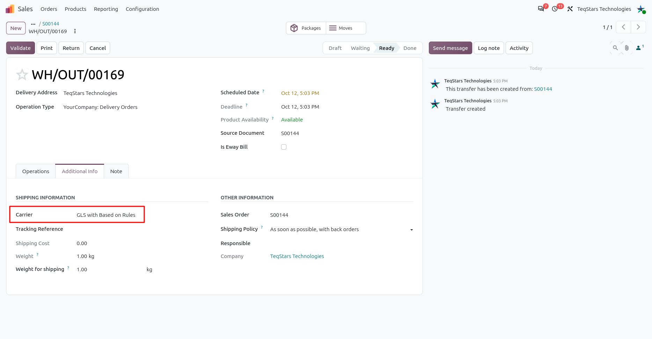Screen dimensions: 652x339
Task: Cancel the transfer
Action: [x=98, y=48]
